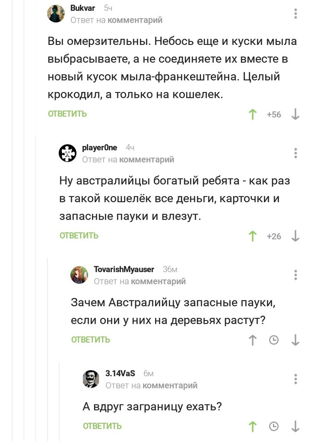Viewport: 311px width, 441px height.
Task: Upvote TovarishMyauser's comment
Action: point(253,340)
